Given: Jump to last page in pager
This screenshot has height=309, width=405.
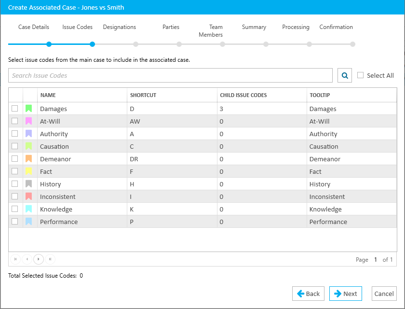Looking at the screenshot, I should coord(50,259).
